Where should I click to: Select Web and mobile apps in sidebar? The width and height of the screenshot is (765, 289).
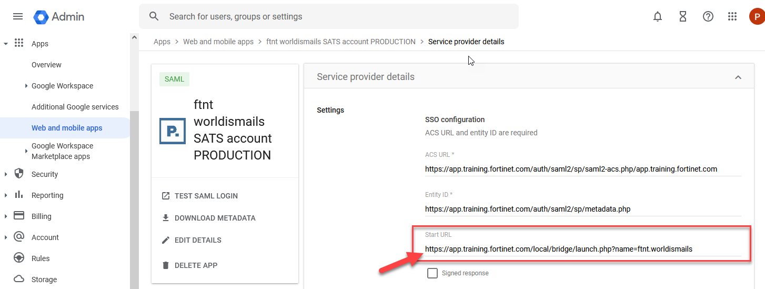[67, 128]
